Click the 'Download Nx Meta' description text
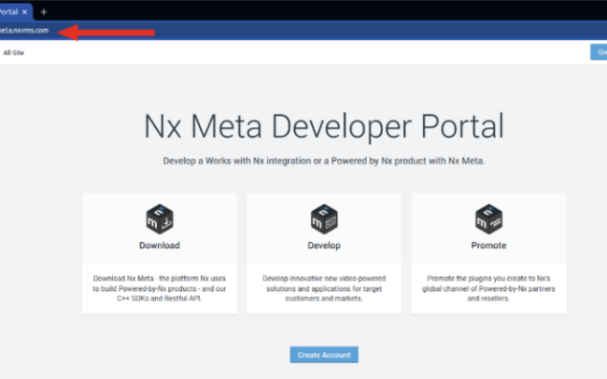The image size is (607, 379). click(x=160, y=288)
